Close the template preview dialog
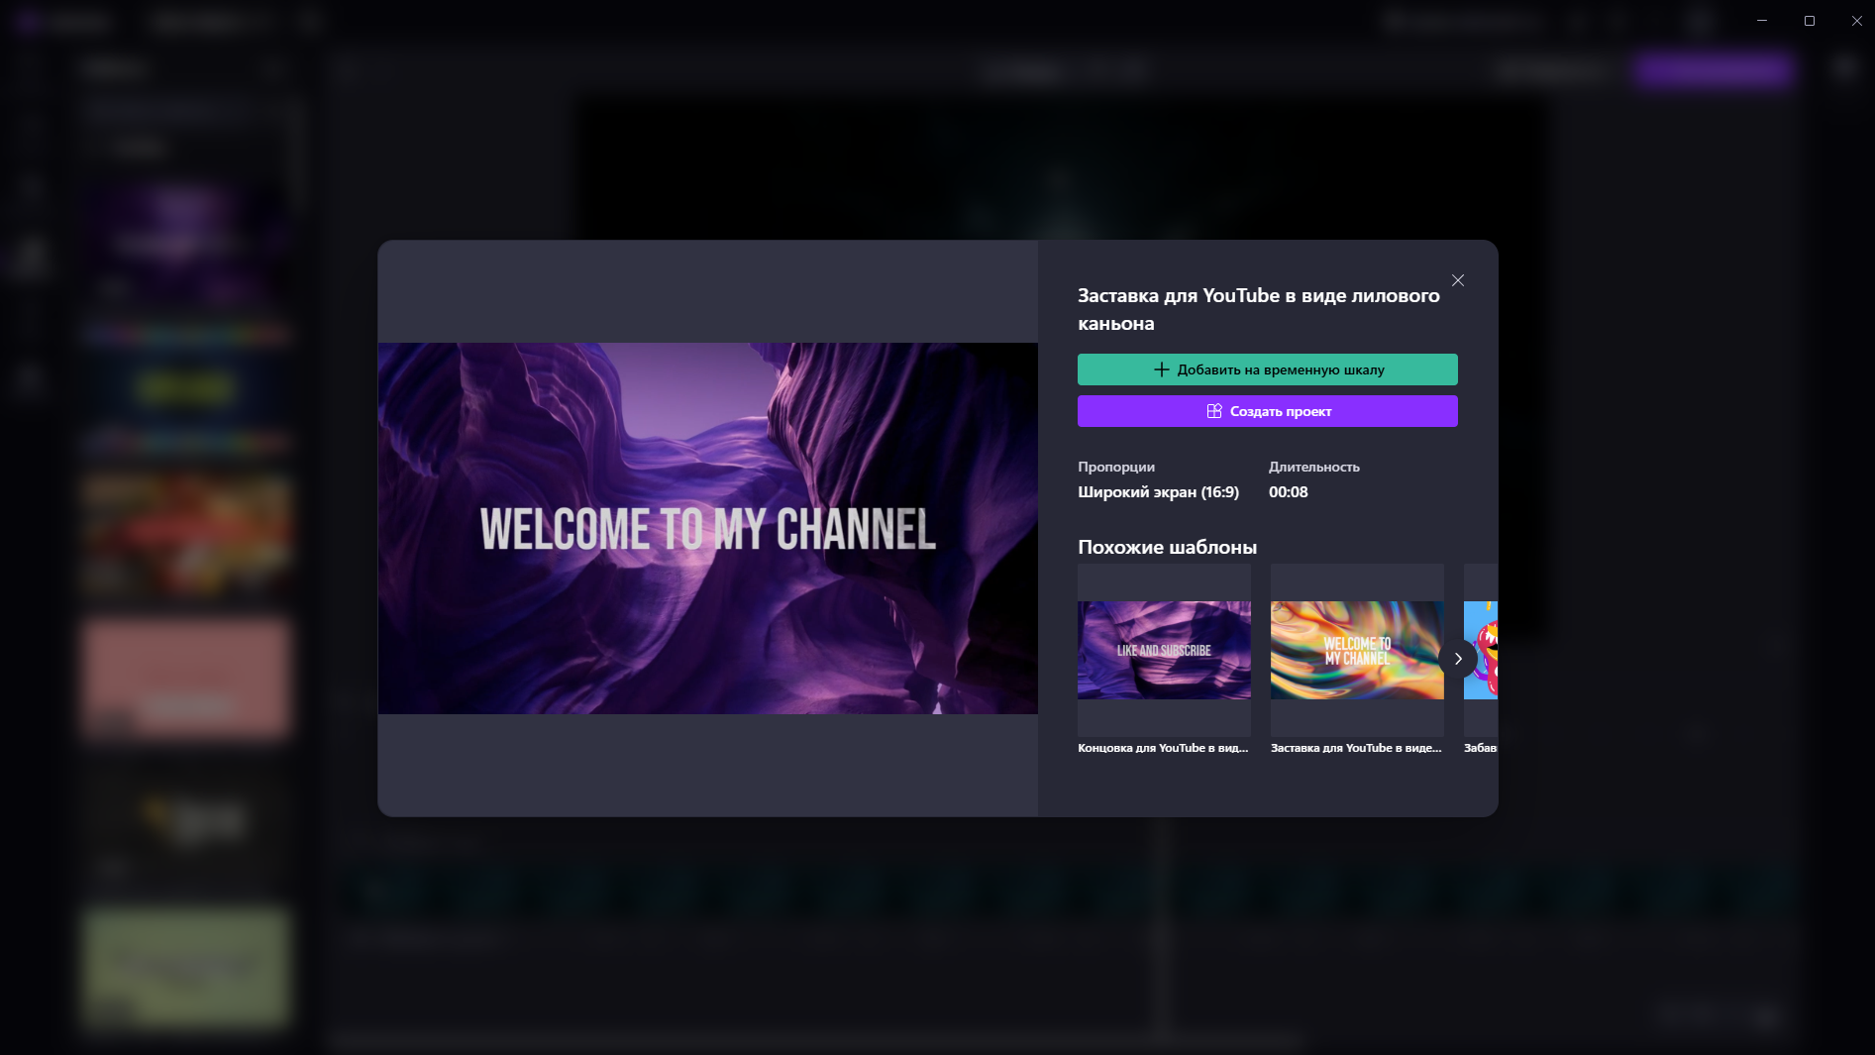This screenshot has height=1055, width=1875. click(x=1458, y=280)
